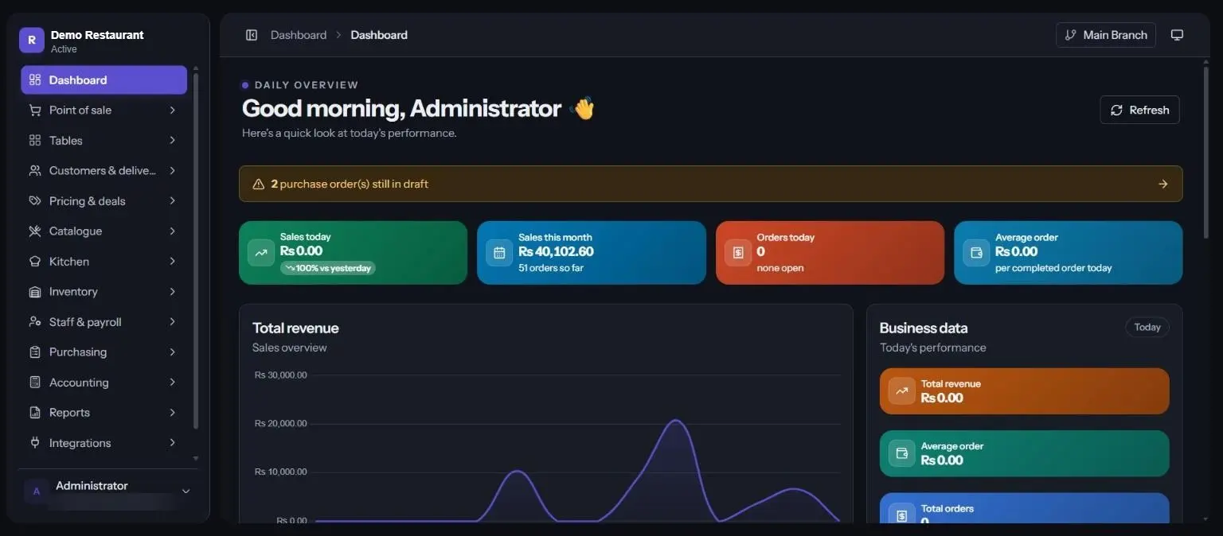Click the warning triangle icon in draft alert
The height and width of the screenshot is (536, 1223).
pos(258,184)
